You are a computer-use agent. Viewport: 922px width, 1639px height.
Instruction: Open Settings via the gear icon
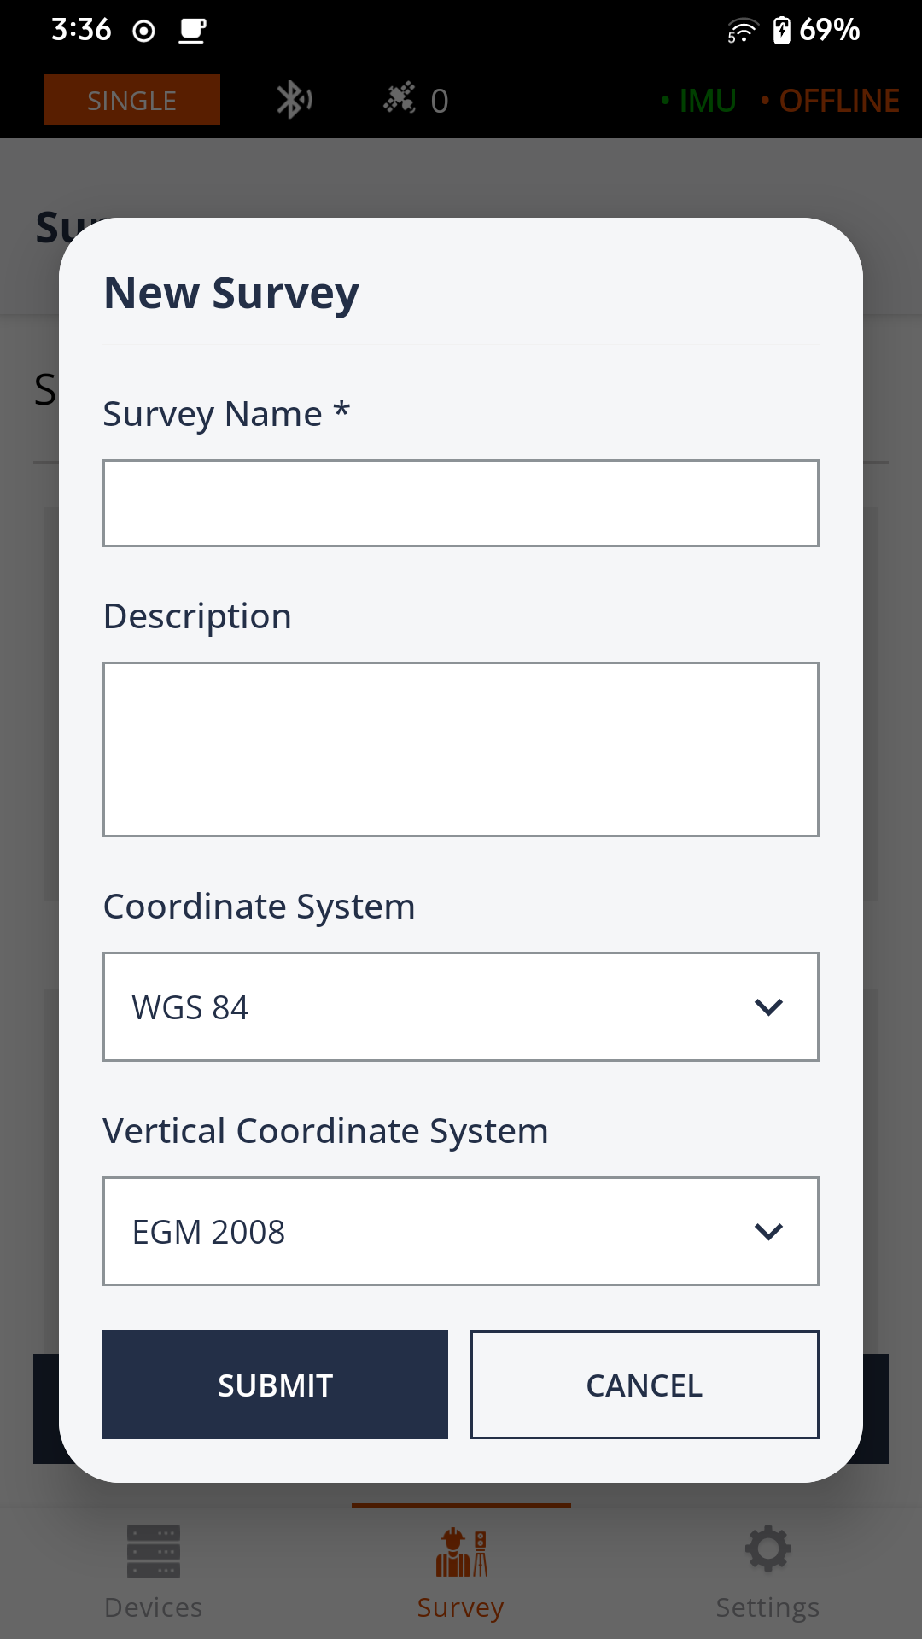(x=767, y=1549)
